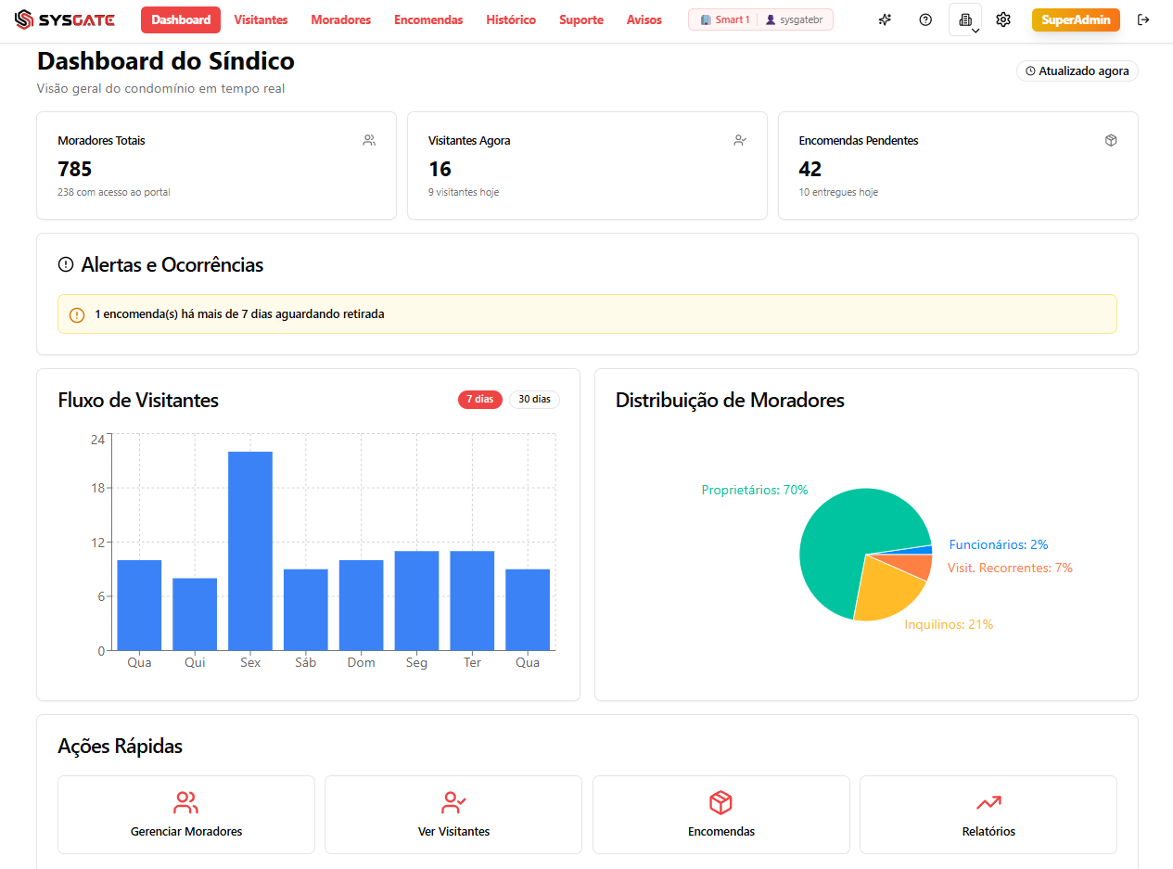Select the 7 dias chart range
Viewport: 1173px width, 869px height.
click(x=479, y=399)
